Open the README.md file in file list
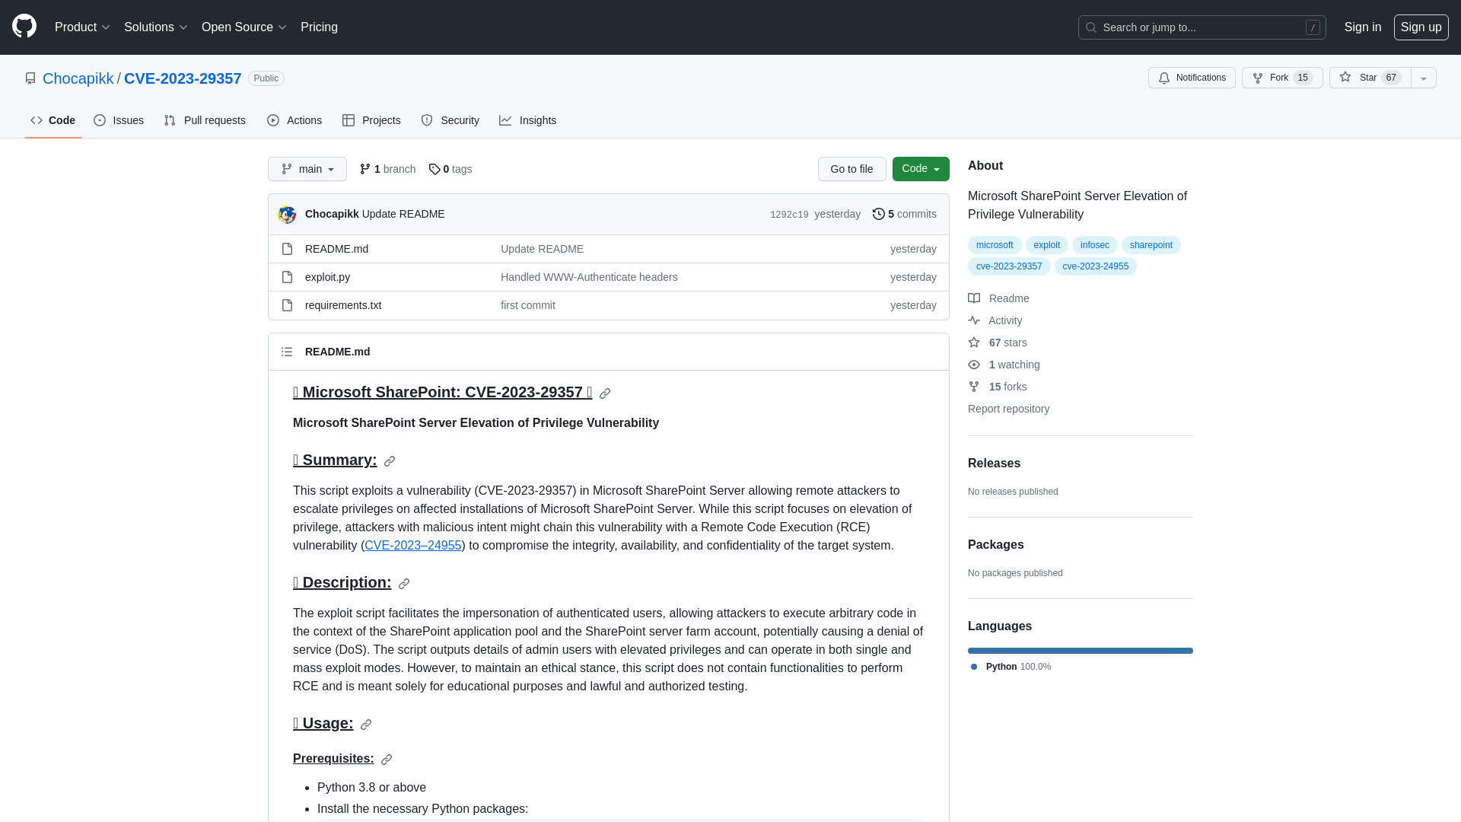Image resolution: width=1461 pixels, height=822 pixels. click(336, 249)
